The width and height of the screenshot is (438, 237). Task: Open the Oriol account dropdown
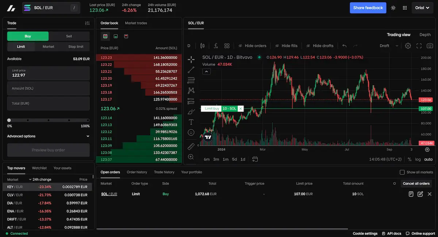[422, 8]
